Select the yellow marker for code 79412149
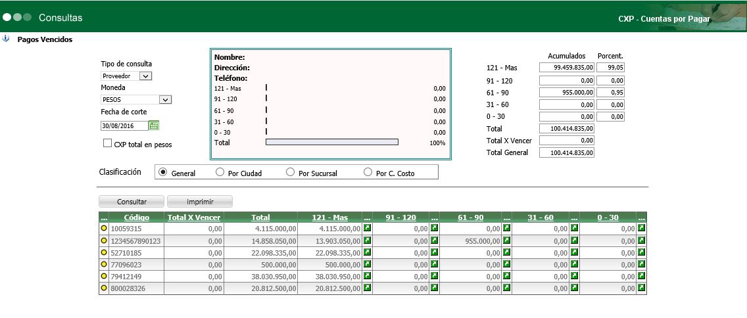Viewport: 747px width, 318px height. tap(104, 276)
